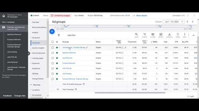
Task: Go to the previous date range
Action: tap(187, 22)
